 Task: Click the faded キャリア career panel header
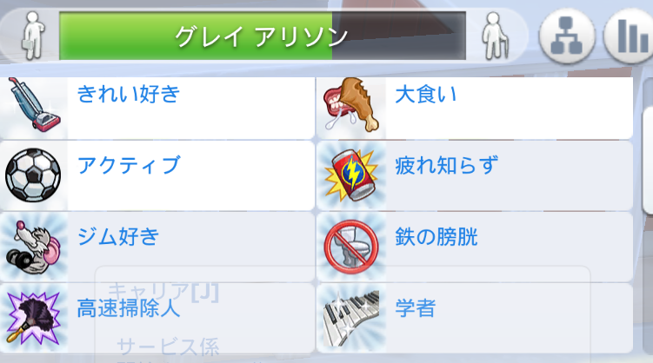pos(163,292)
